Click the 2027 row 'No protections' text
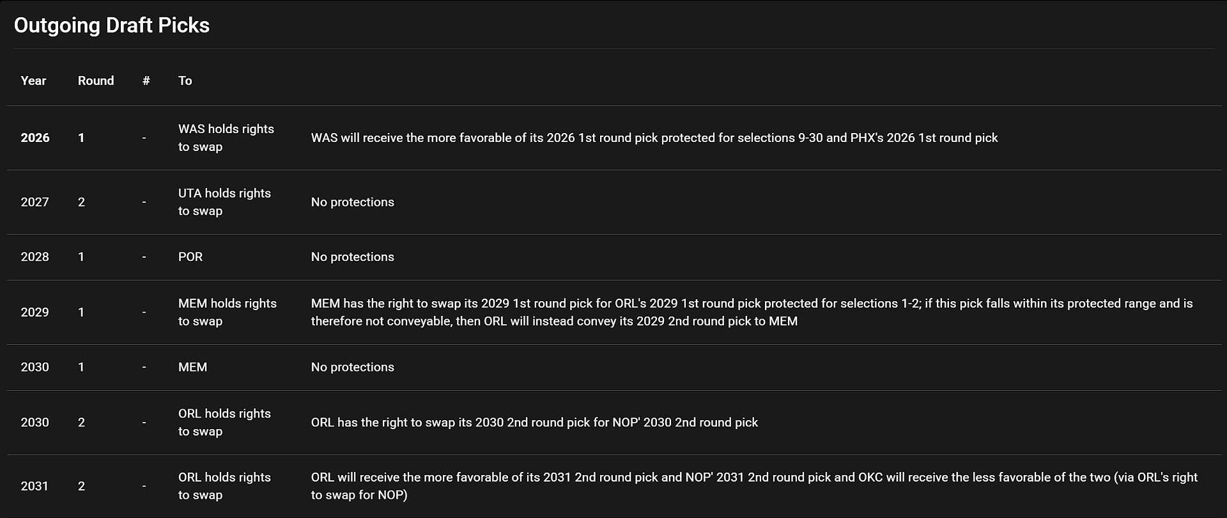This screenshot has height=518, width=1227. (x=353, y=202)
